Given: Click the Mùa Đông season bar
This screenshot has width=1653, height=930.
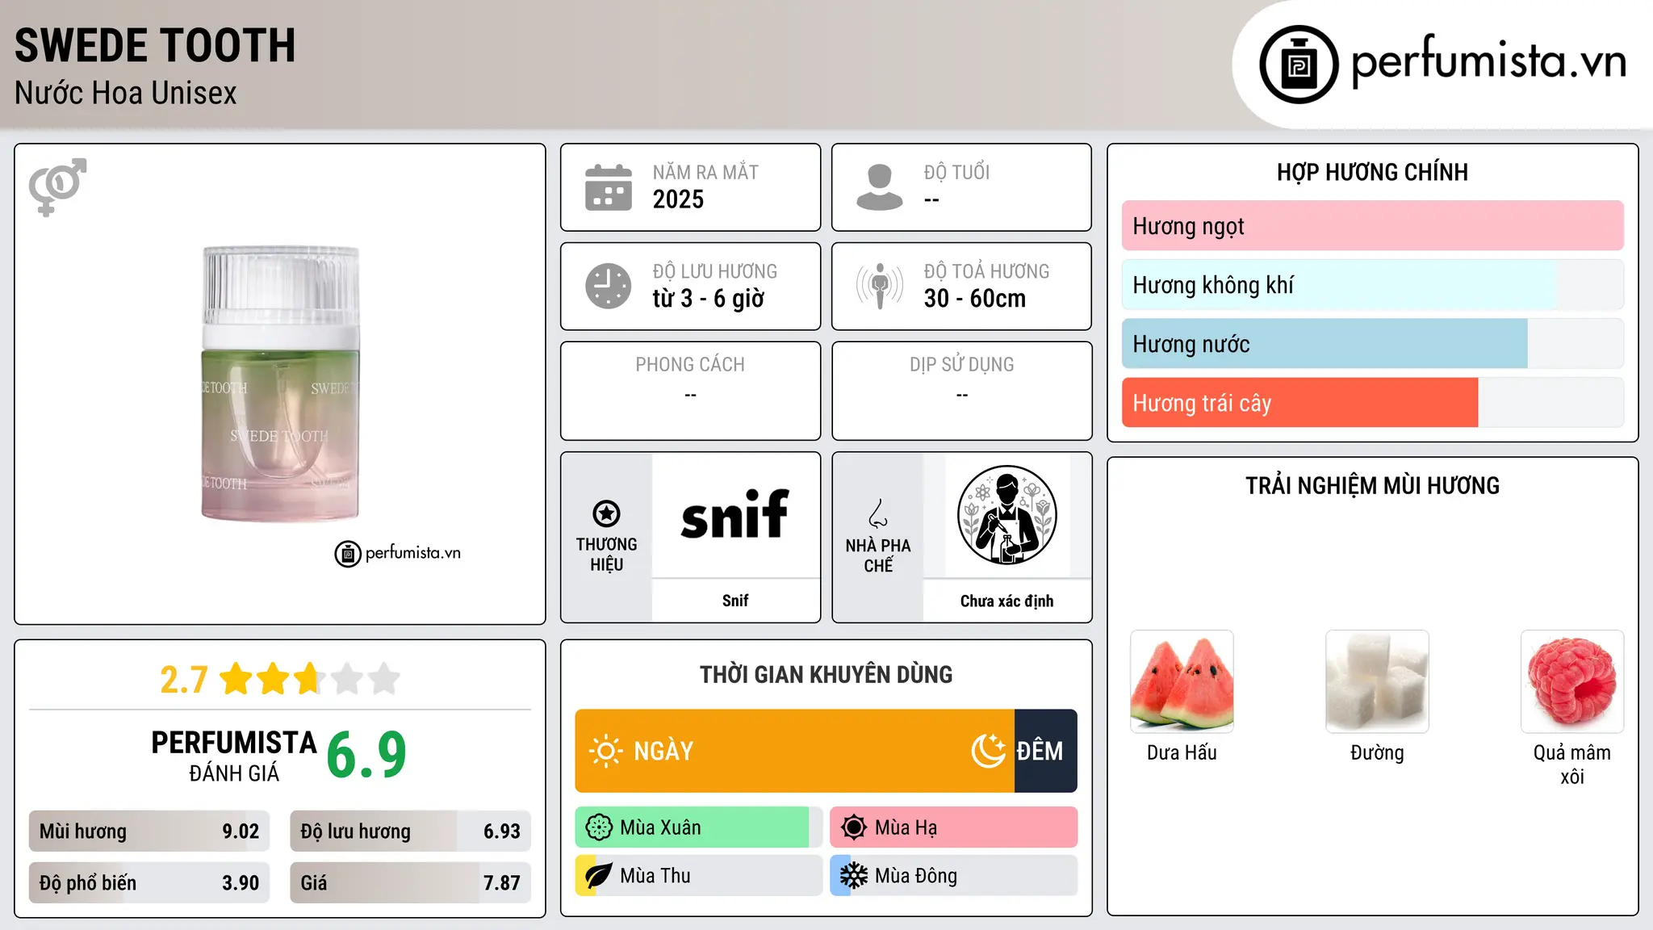Looking at the screenshot, I should click(953, 876).
